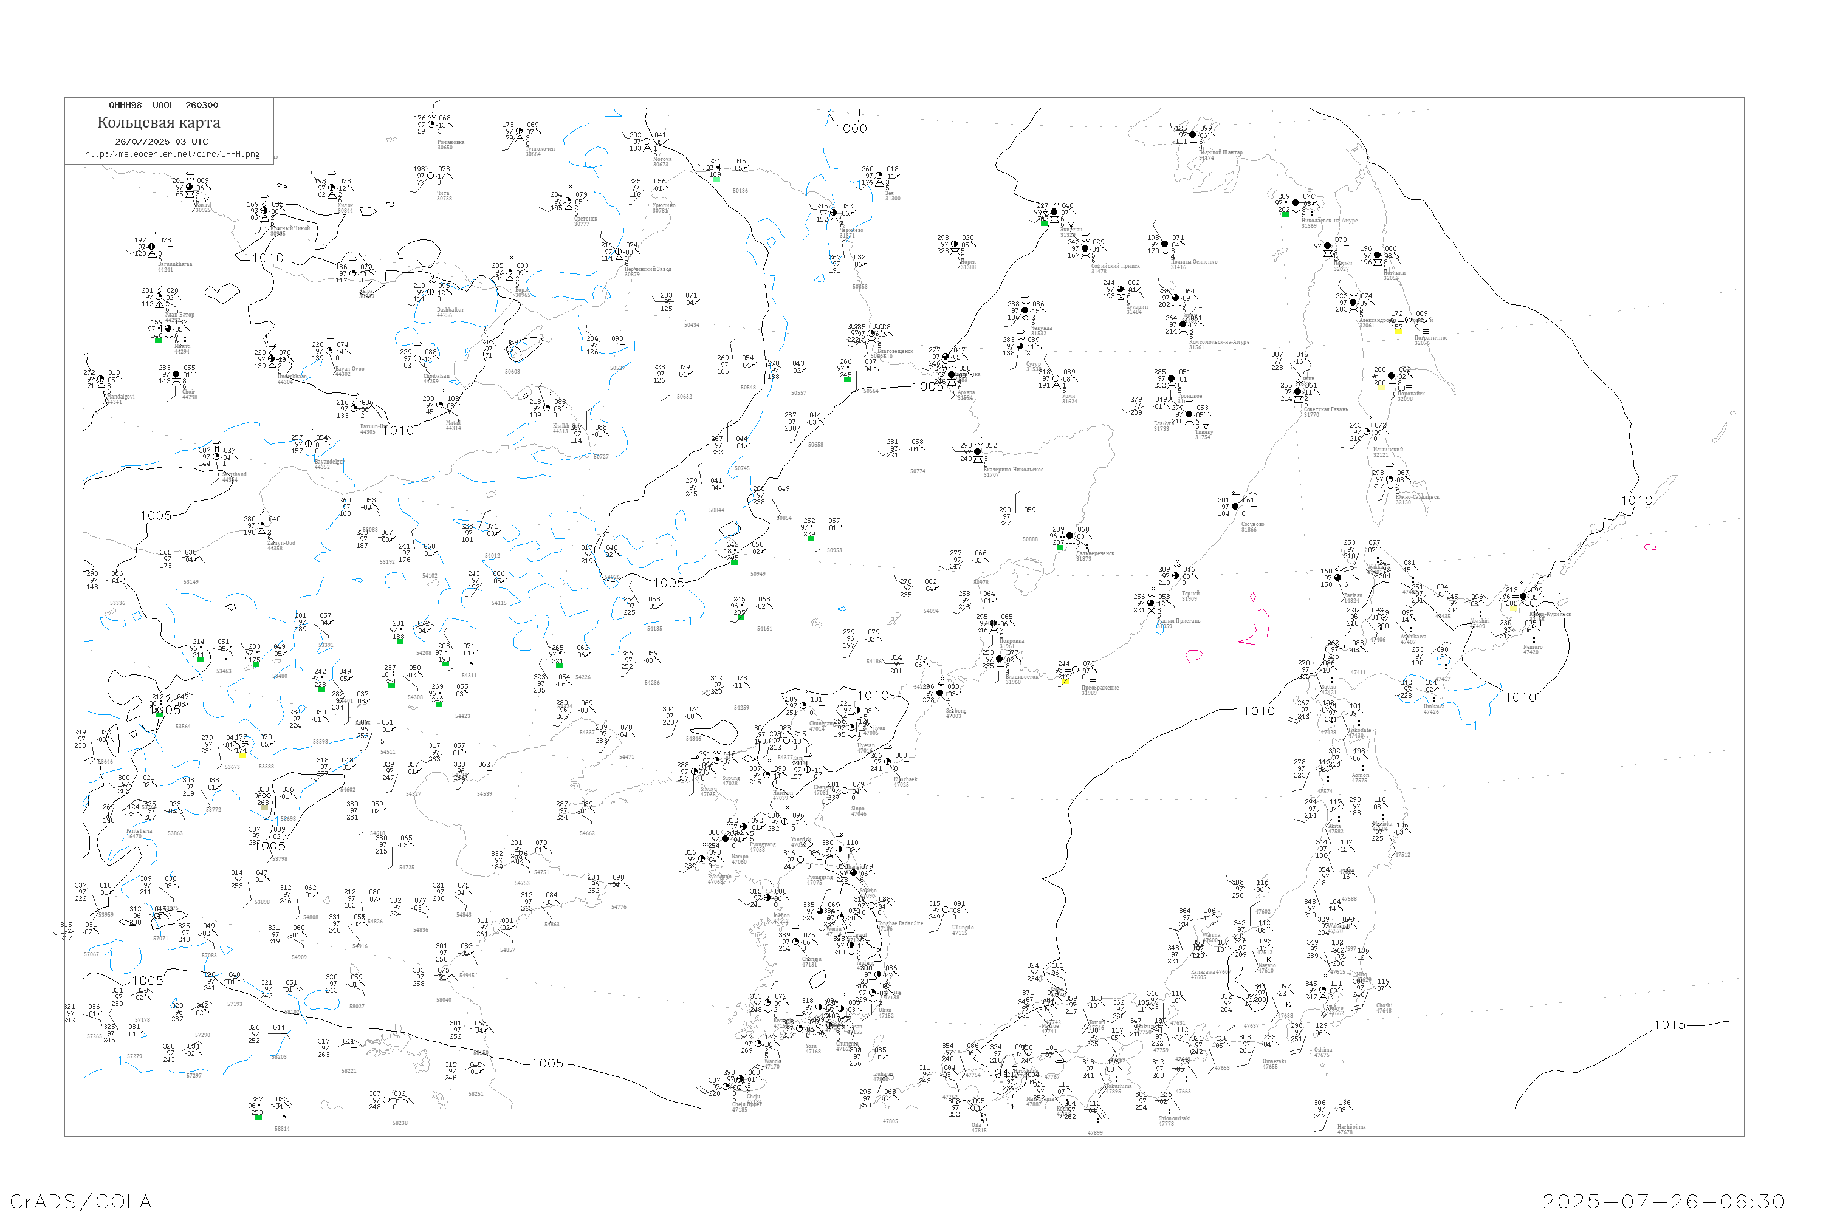Click the Baruunkharaa station circle symbol
The height and width of the screenshot is (1215, 1823).
tap(152, 247)
